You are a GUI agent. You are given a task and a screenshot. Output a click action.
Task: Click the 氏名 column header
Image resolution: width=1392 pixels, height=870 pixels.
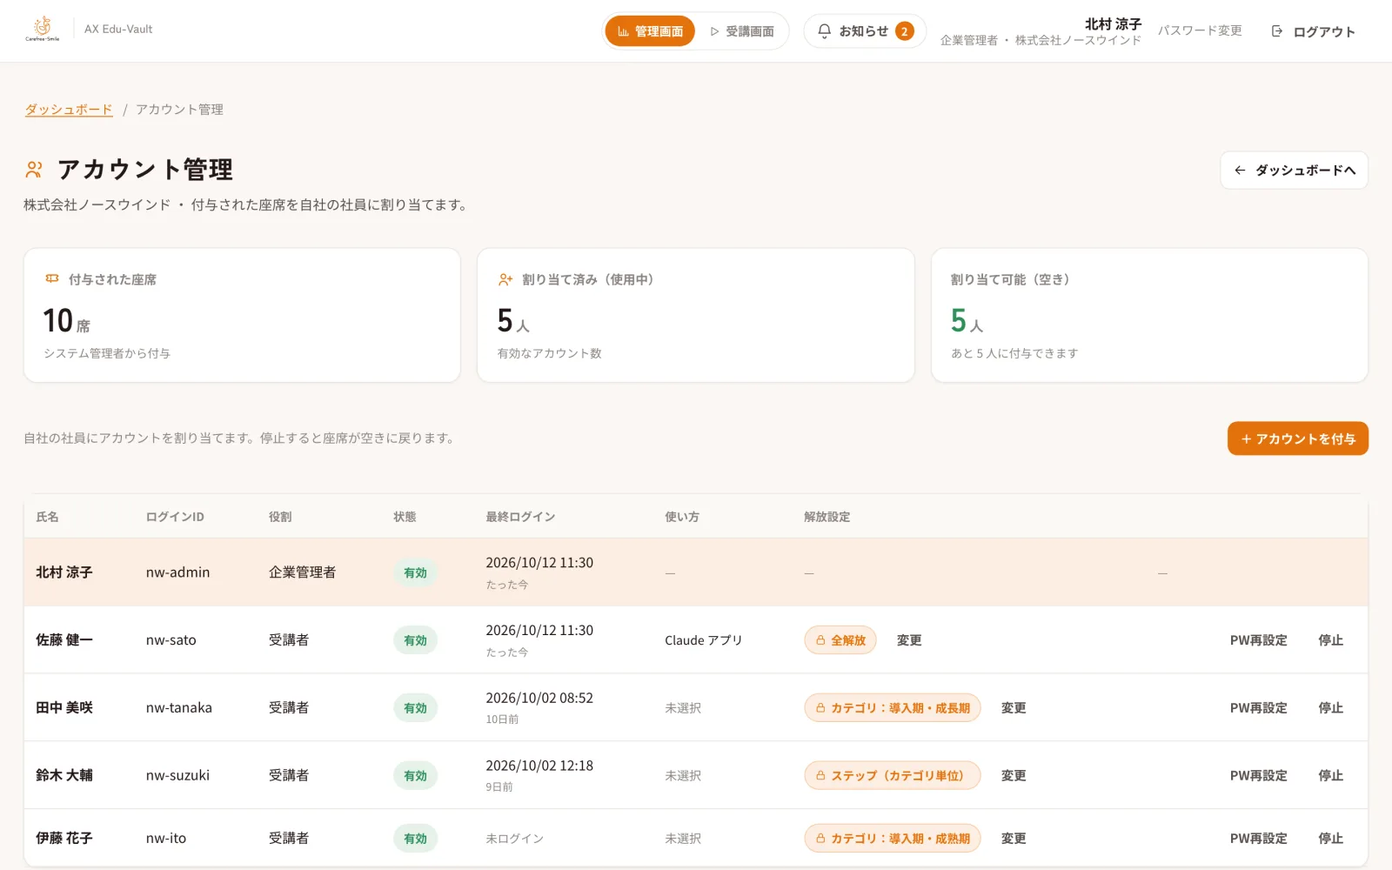pyautogui.click(x=47, y=517)
